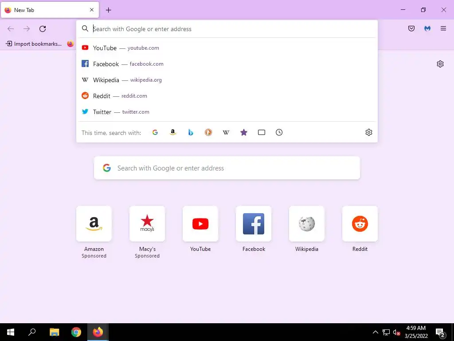Launch Google Chrome from the taskbar
The width and height of the screenshot is (454, 341).
(76, 332)
